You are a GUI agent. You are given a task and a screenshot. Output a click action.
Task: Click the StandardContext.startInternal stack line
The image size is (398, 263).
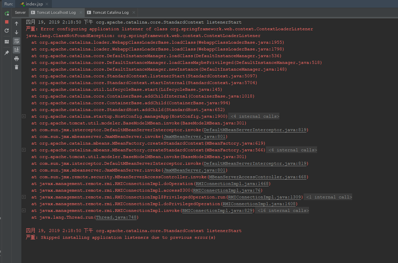tap(144, 83)
